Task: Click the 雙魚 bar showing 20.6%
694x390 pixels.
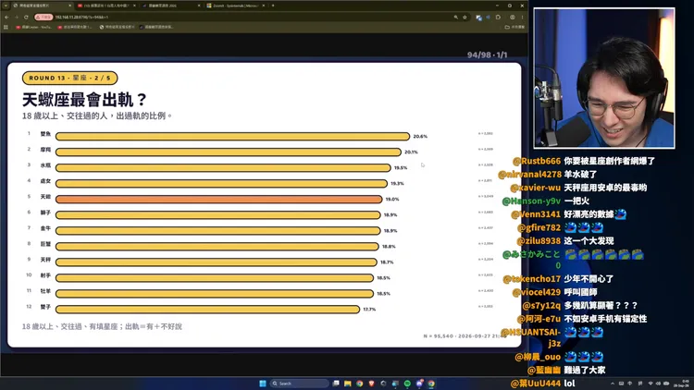Action: click(x=232, y=137)
